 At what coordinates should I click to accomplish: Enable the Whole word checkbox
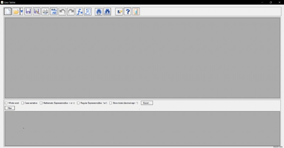[x=6, y=103]
